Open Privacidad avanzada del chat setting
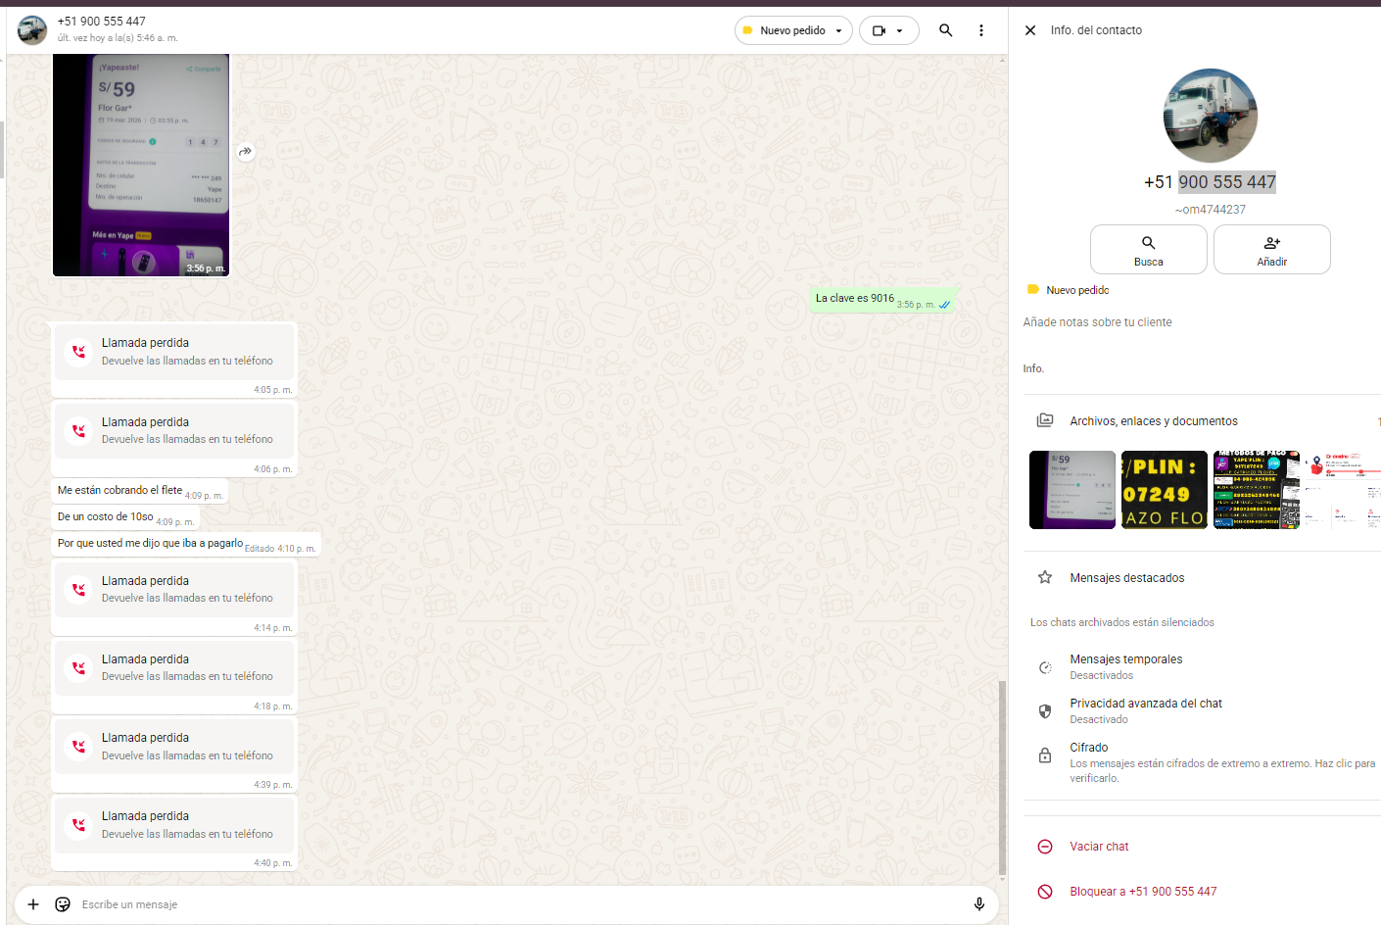 (1145, 710)
